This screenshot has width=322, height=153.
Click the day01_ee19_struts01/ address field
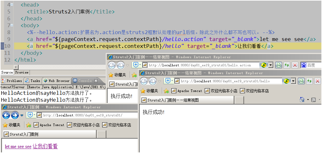point(87,115)
